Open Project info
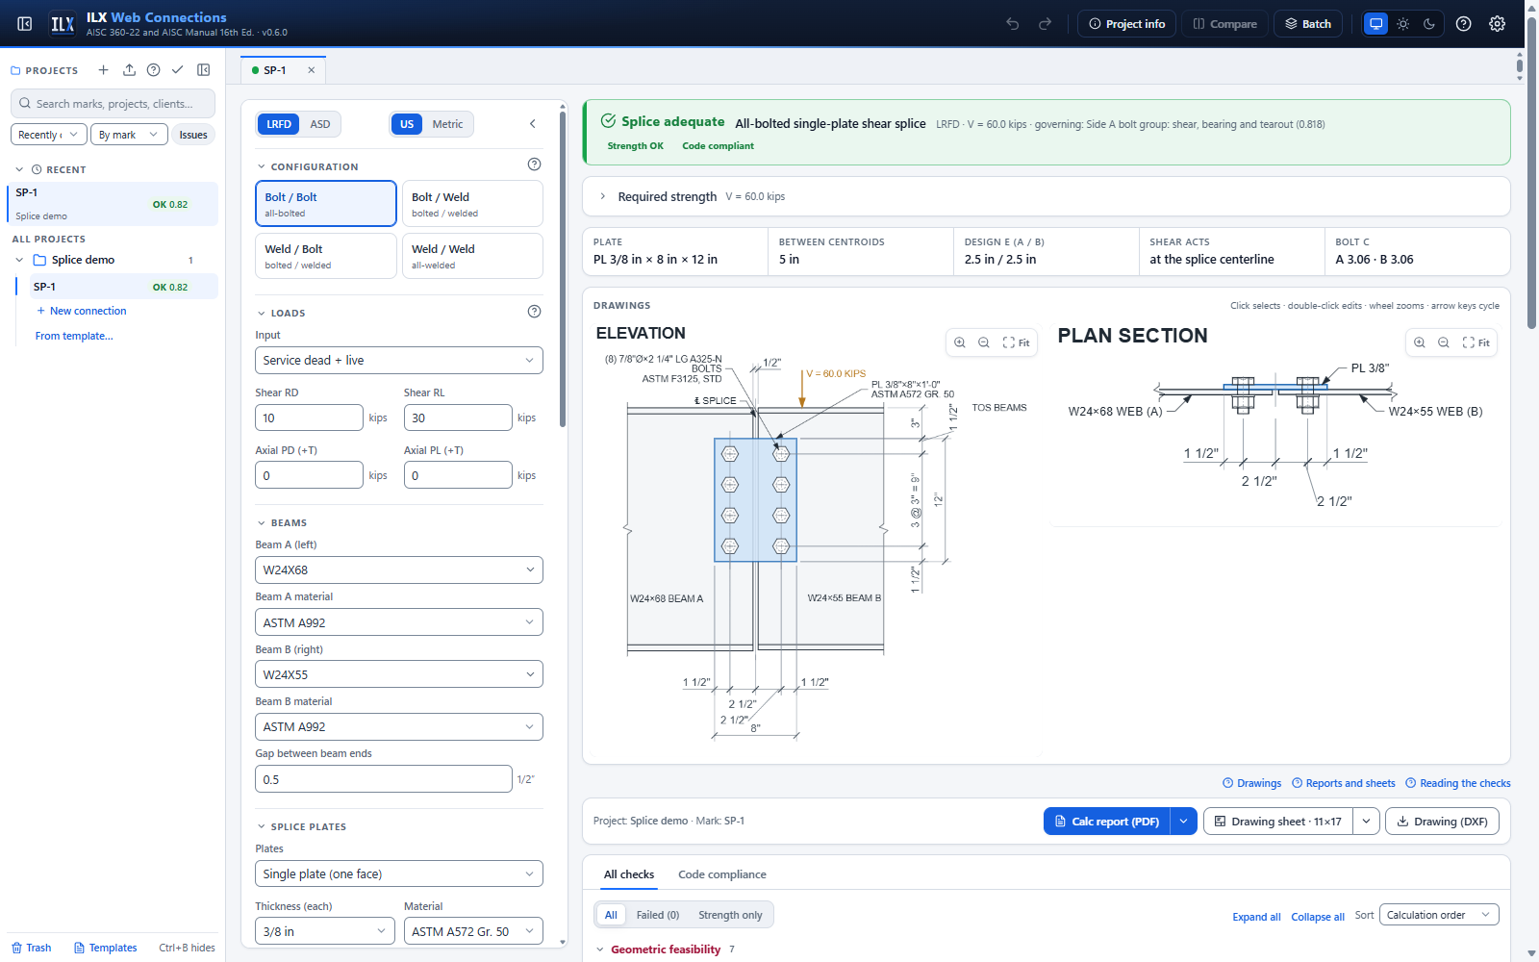This screenshot has width=1539, height=962. pos(1126,24)
